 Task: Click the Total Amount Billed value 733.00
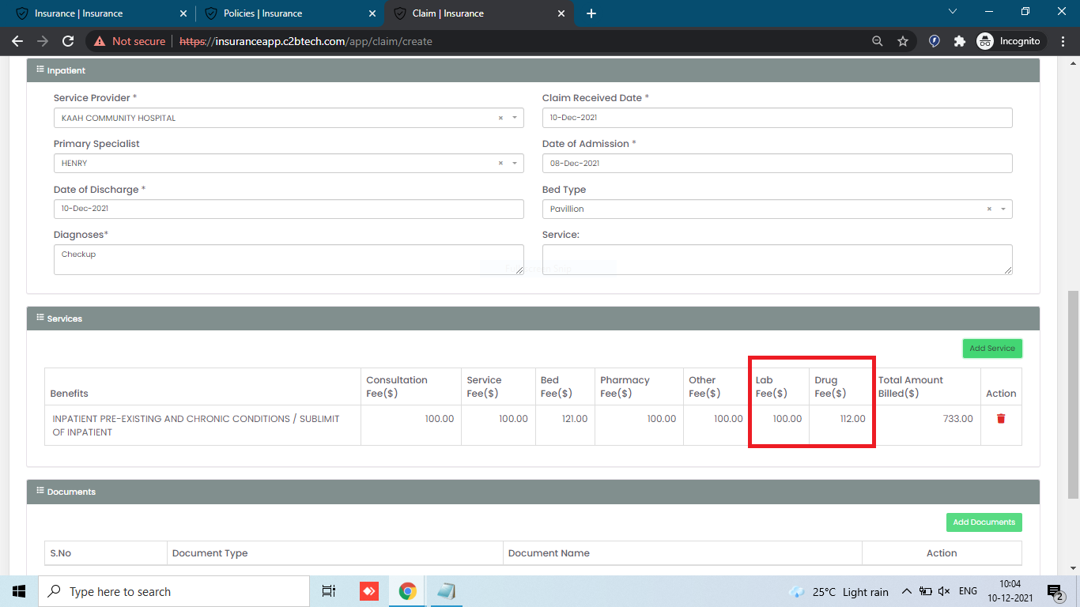(x=958, y=419)
